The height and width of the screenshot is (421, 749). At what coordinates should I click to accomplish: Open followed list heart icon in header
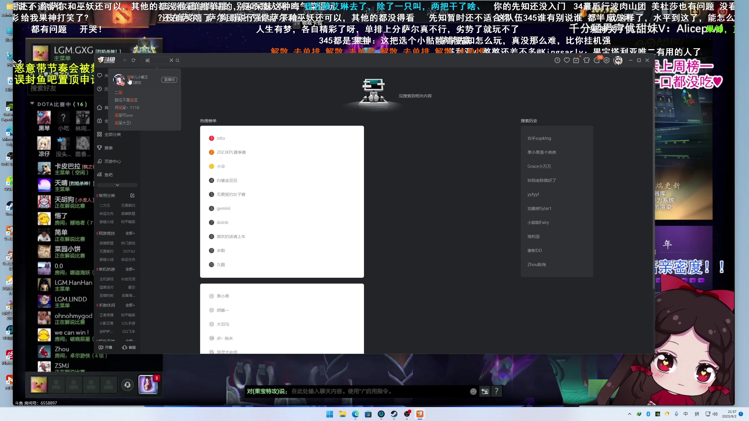(x=567, y=60)
